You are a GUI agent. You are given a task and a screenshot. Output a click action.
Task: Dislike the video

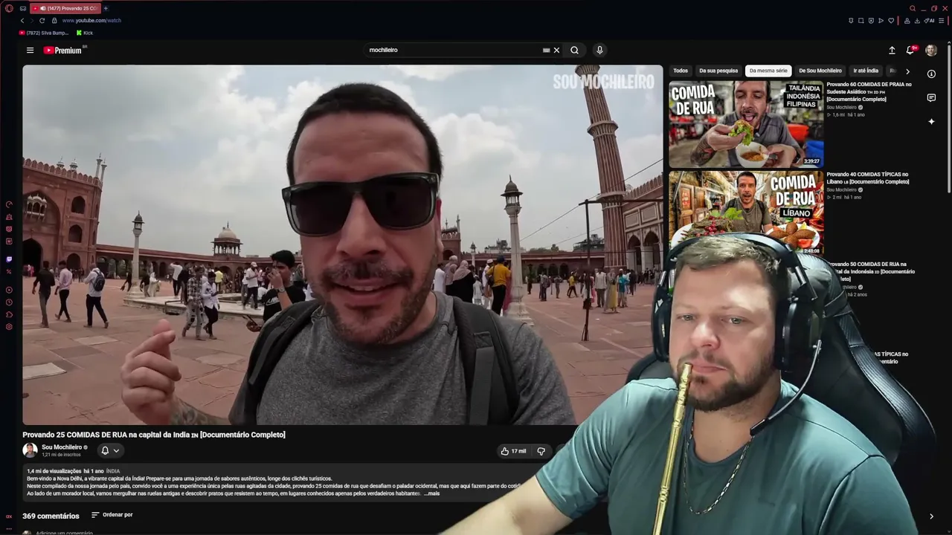tap(541, 451)
